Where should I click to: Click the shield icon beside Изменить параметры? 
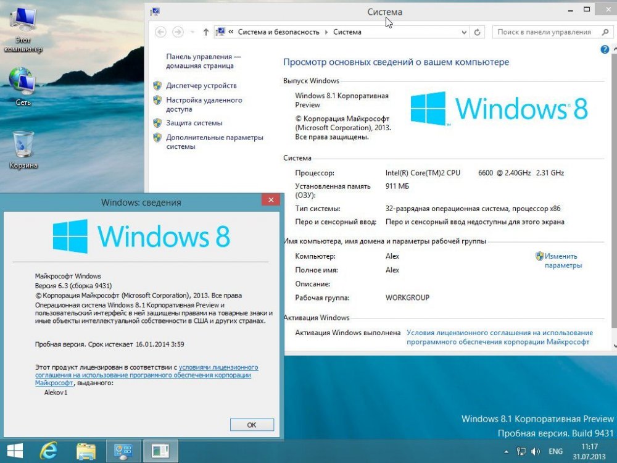(x=539, y=256)
